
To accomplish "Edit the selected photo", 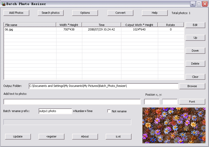I will pyautogui.click(x=195, y=25).
